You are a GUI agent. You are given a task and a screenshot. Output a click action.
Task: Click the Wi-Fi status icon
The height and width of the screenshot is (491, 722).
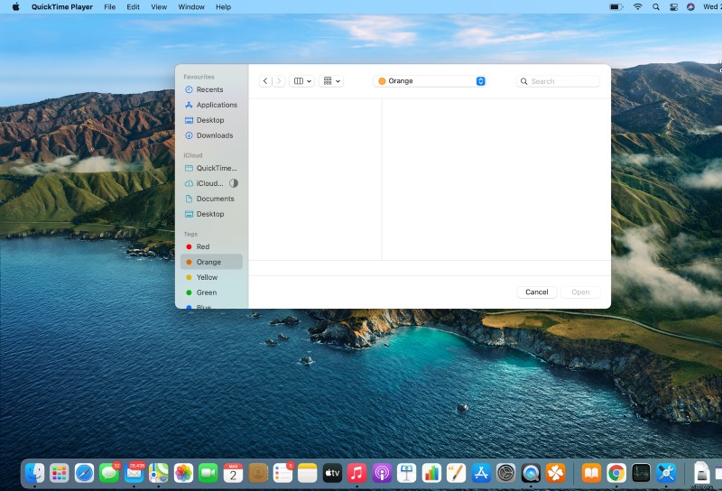tap(638, 7)
